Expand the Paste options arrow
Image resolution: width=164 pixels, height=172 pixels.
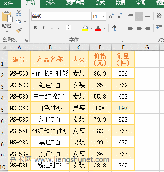[7, 31]
